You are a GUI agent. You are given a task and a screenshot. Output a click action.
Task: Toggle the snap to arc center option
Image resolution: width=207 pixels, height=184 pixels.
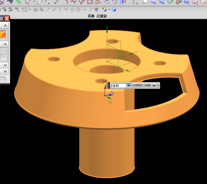(72, 10)
